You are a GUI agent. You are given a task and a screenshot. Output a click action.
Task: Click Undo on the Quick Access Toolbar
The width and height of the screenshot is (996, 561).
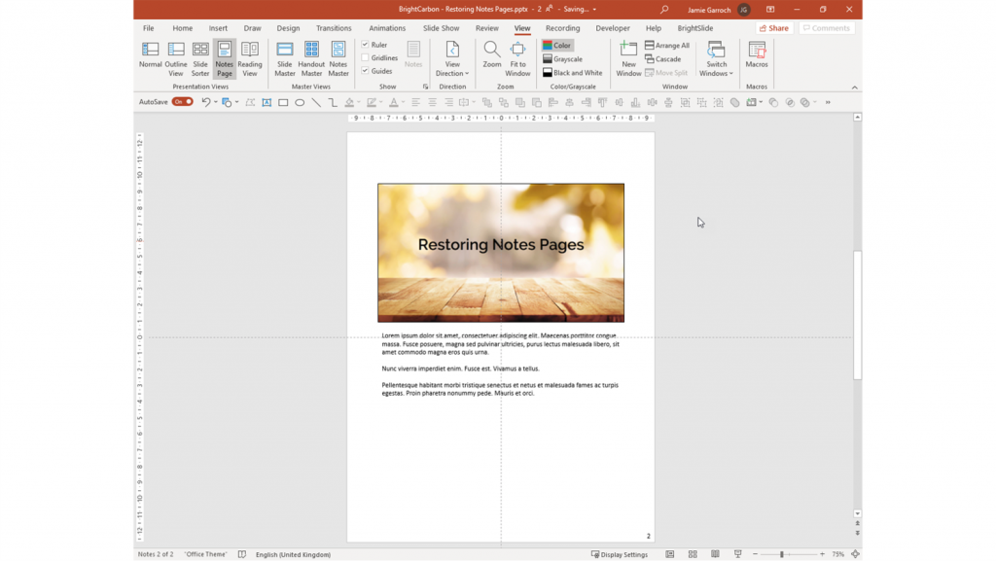(x=204, y=102)
